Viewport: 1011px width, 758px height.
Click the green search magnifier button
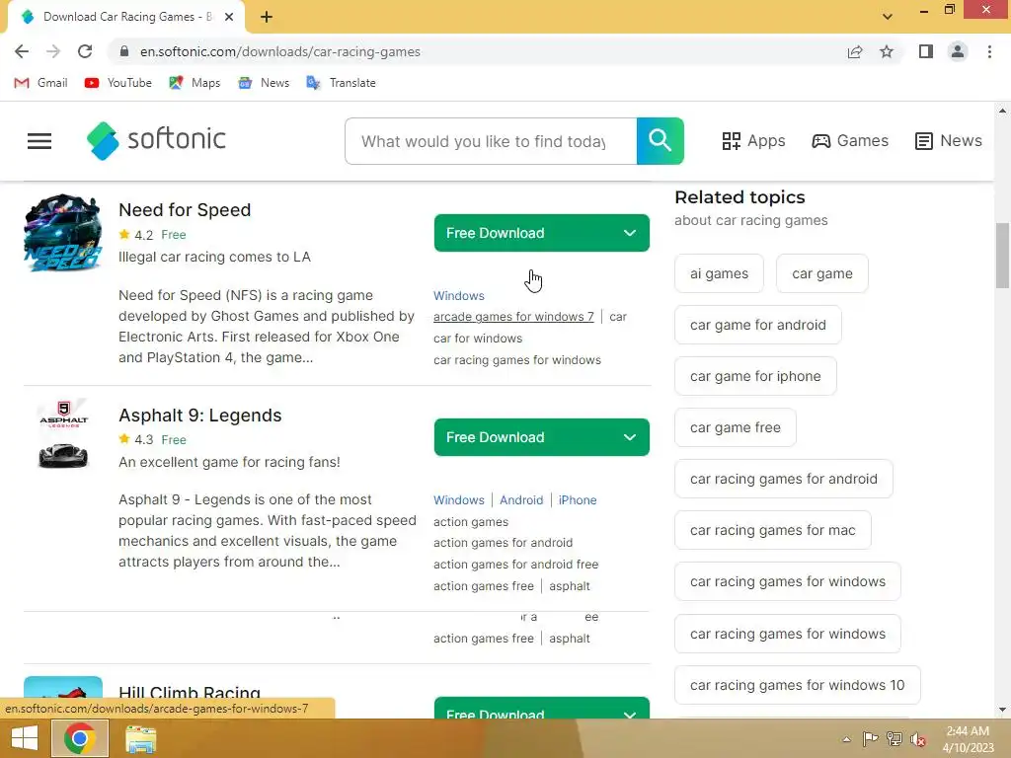[x=660, y=140]
